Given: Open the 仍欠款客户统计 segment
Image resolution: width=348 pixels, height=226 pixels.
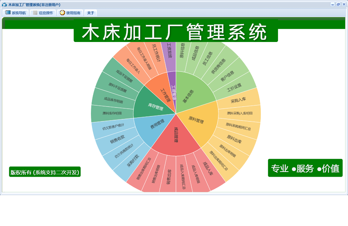Looking at the screenshot, I should click(113, 127).
